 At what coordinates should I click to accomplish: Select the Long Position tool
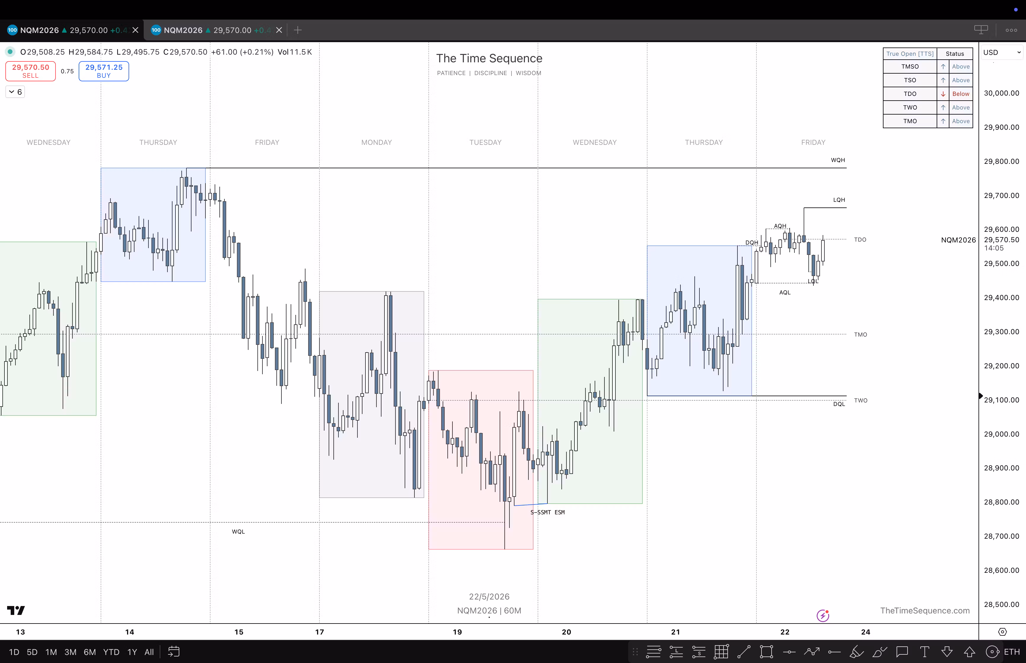click(676, 652)
